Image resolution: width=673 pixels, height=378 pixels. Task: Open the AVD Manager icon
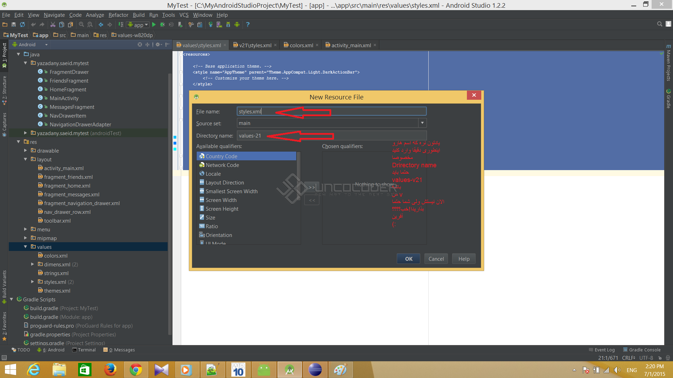tap(219, 24)
